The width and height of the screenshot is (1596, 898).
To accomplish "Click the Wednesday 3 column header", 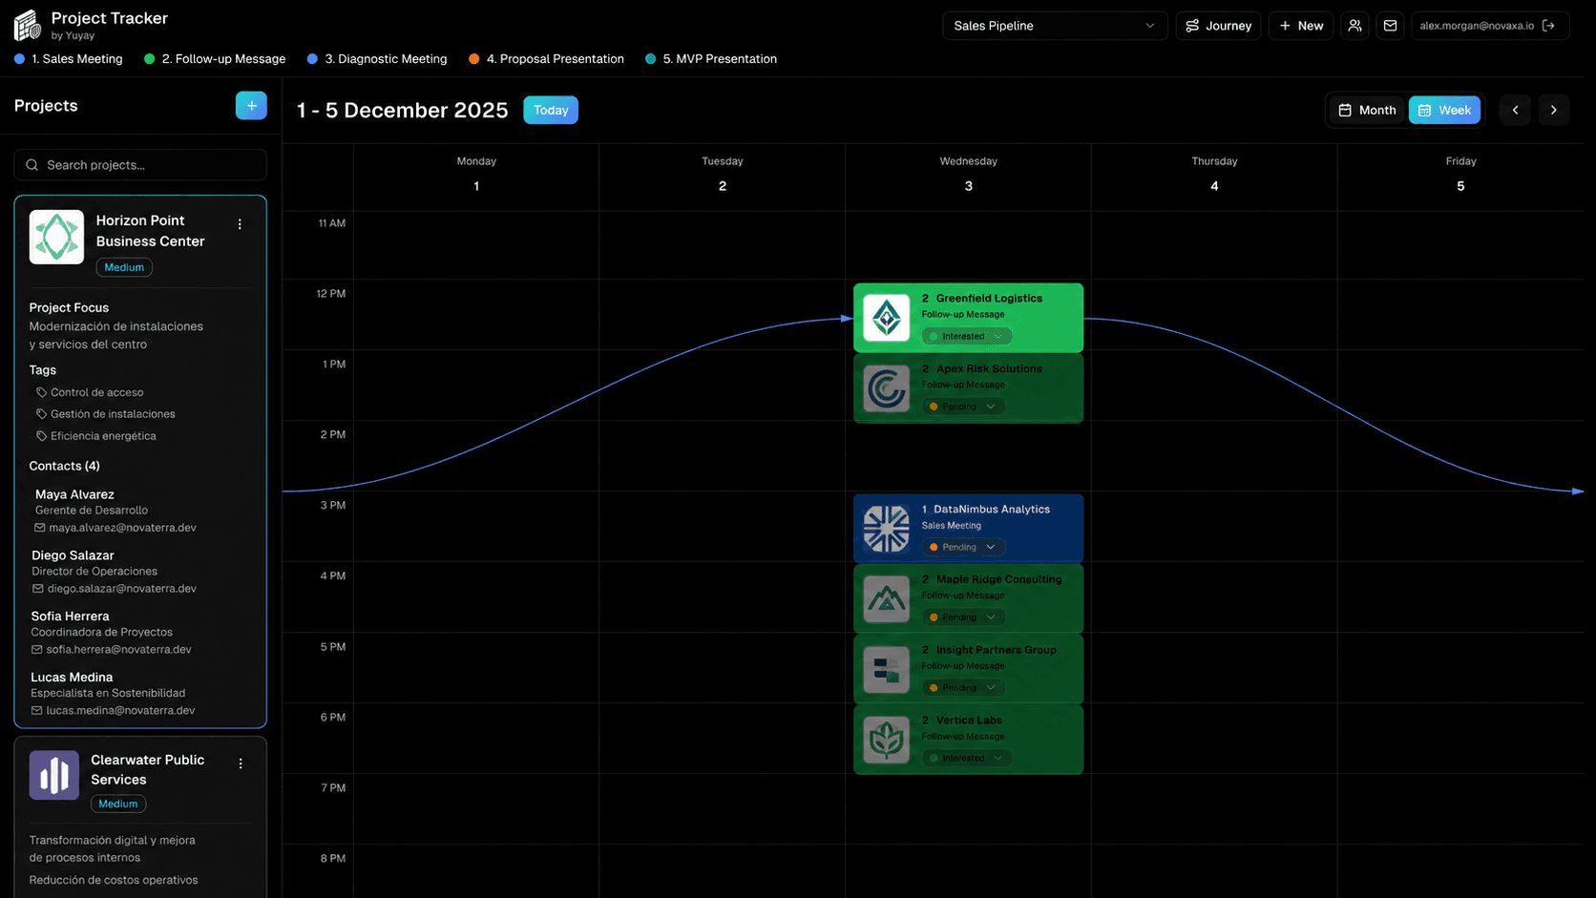I will tap(968, 175).
